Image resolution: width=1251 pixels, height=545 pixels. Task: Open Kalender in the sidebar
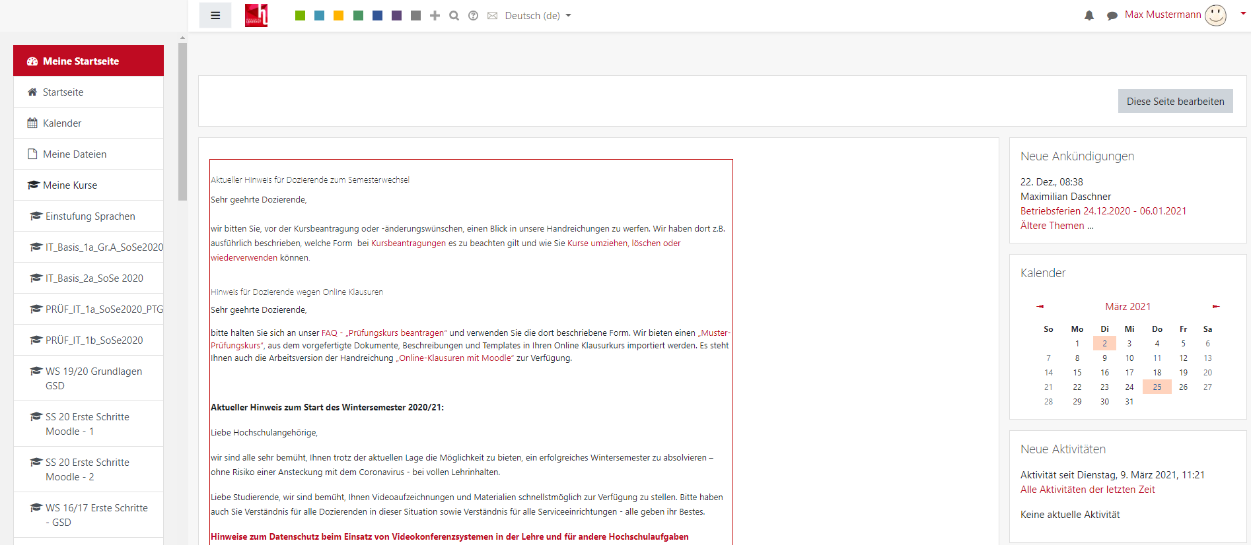[62, 123]
